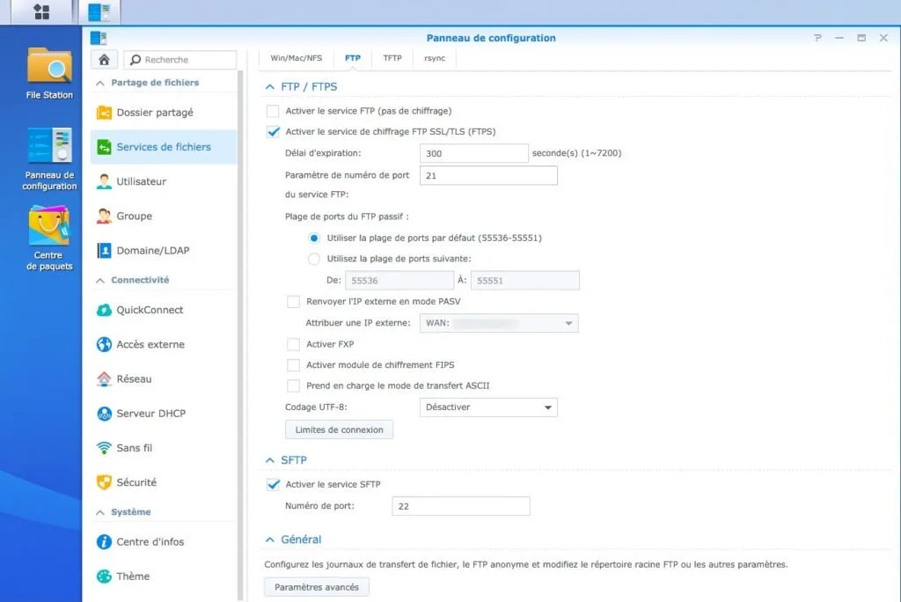
Task: Click the Sécurité shield icon
Action: click(104, 482)
